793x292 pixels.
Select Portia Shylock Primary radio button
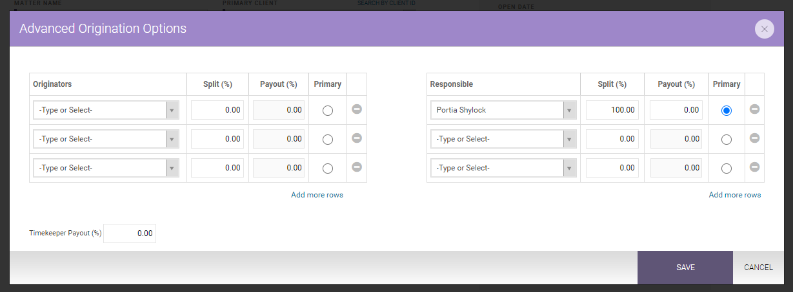tap(727, 111)
